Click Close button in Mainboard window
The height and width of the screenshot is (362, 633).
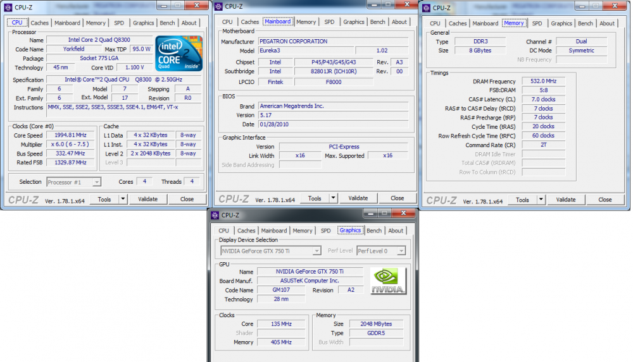398,198
